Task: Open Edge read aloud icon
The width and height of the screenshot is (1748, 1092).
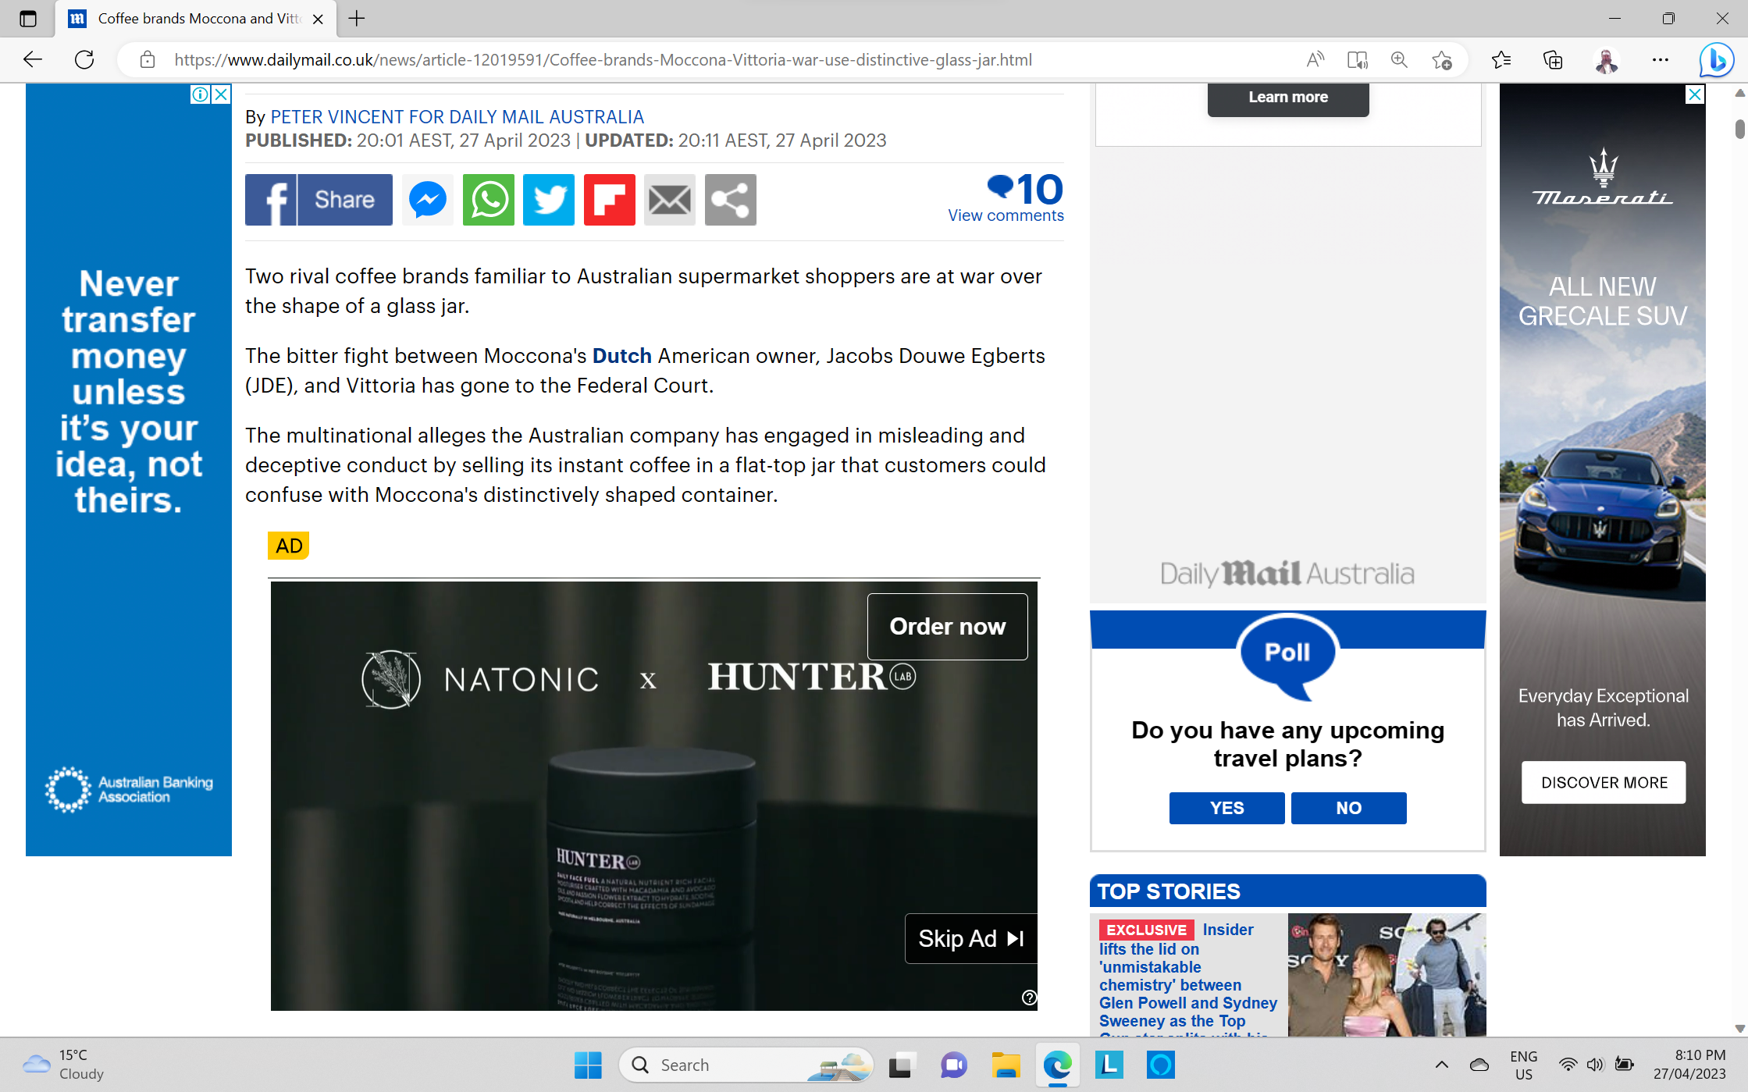Action: (1315, 60)
